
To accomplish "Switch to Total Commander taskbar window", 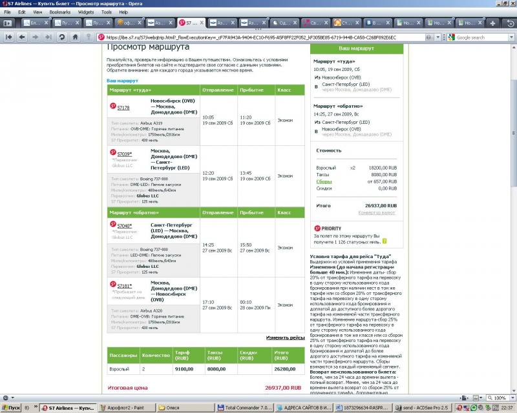I will 244,407.
